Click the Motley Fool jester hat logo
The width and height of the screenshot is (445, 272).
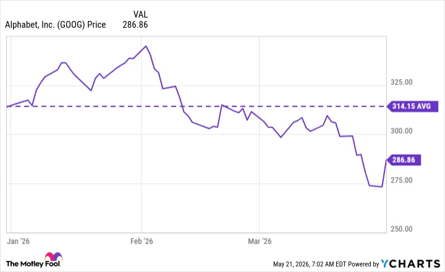pyautogui.click(x=53, y=257)
